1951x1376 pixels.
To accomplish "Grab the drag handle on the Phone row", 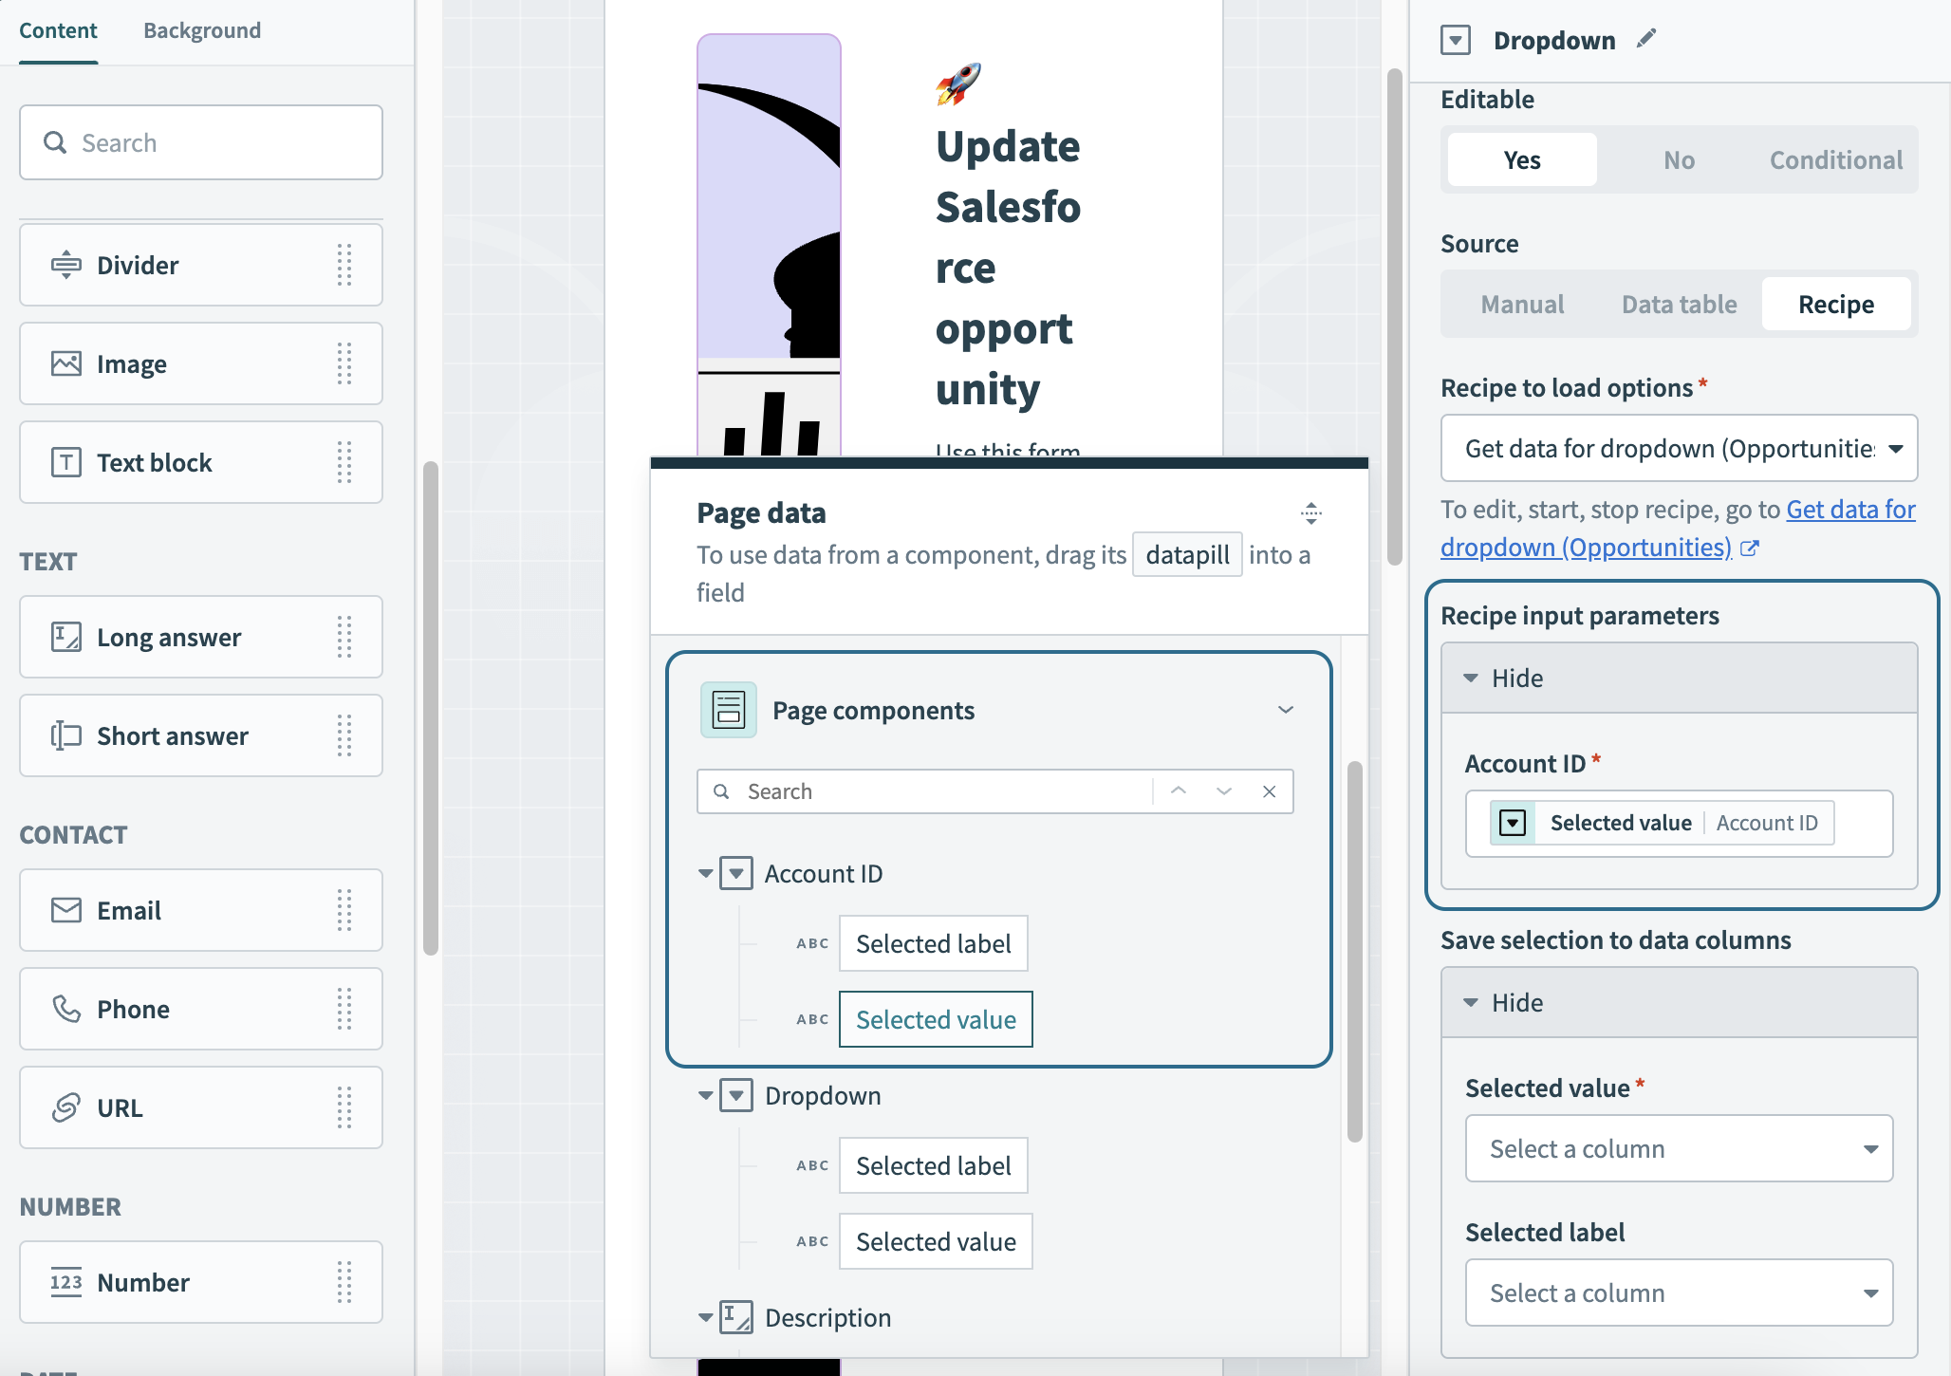I will coord(344,1009).
